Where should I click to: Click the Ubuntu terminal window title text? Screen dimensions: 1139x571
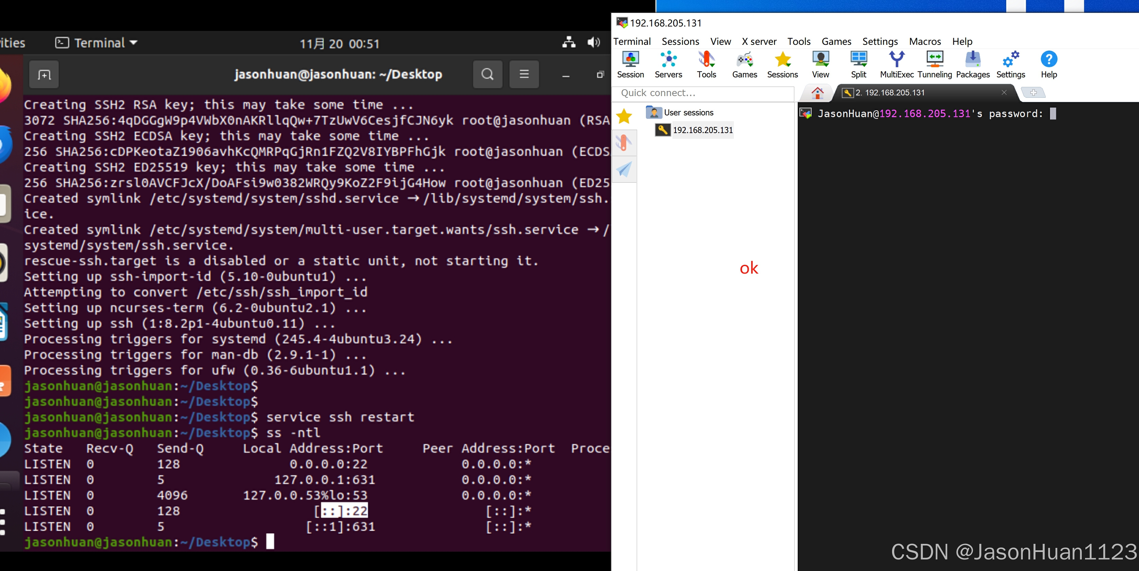coord(338,74)
